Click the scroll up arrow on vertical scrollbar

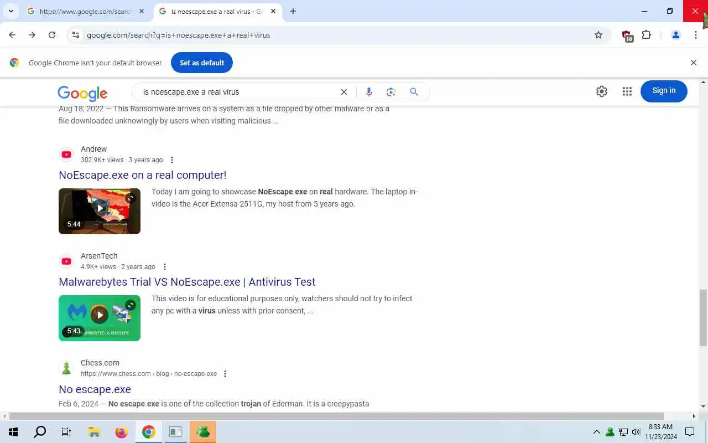tap(703, 82)
